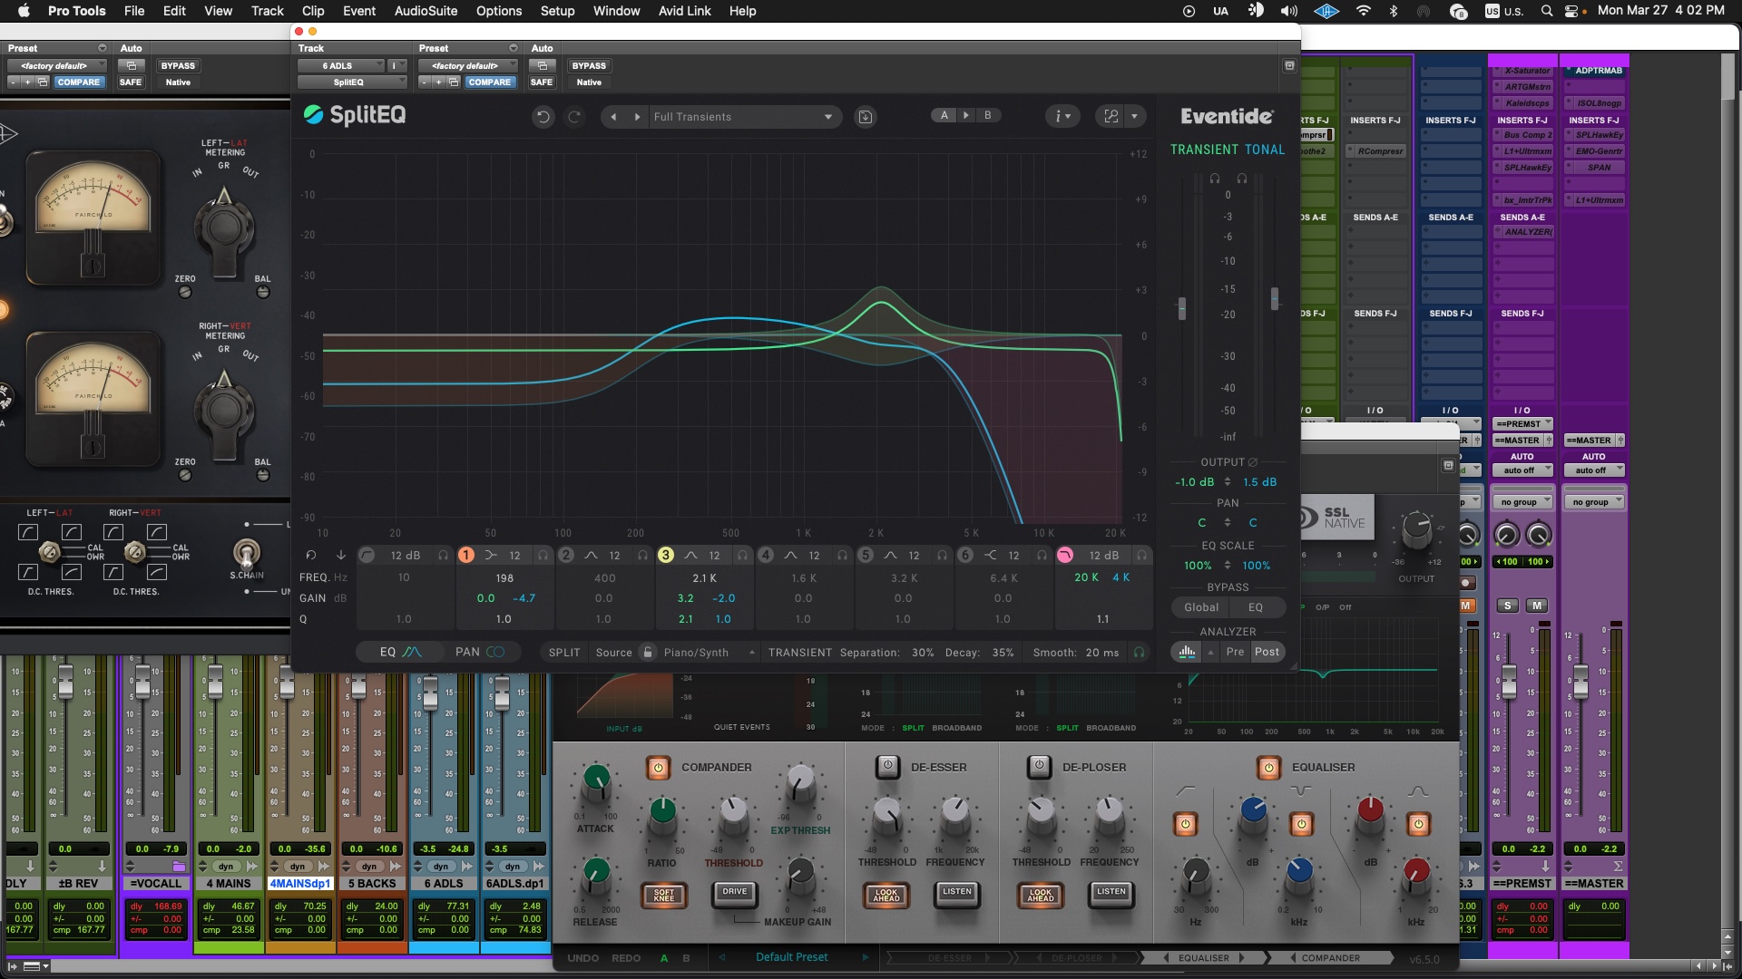Load previous SplitEQ preset with left arrow
The width and height of the screenshot is (1742, 979).
tap(614, 117)
